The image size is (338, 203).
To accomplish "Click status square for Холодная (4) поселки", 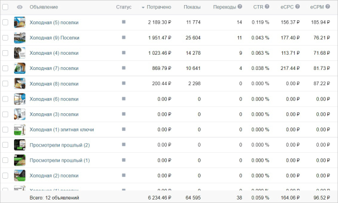I will (x=124, y=52).
